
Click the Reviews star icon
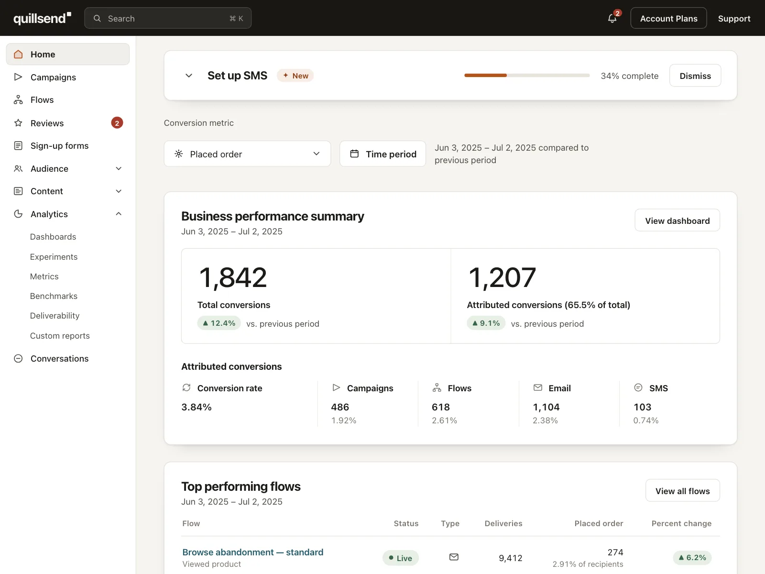coord(18,123)
